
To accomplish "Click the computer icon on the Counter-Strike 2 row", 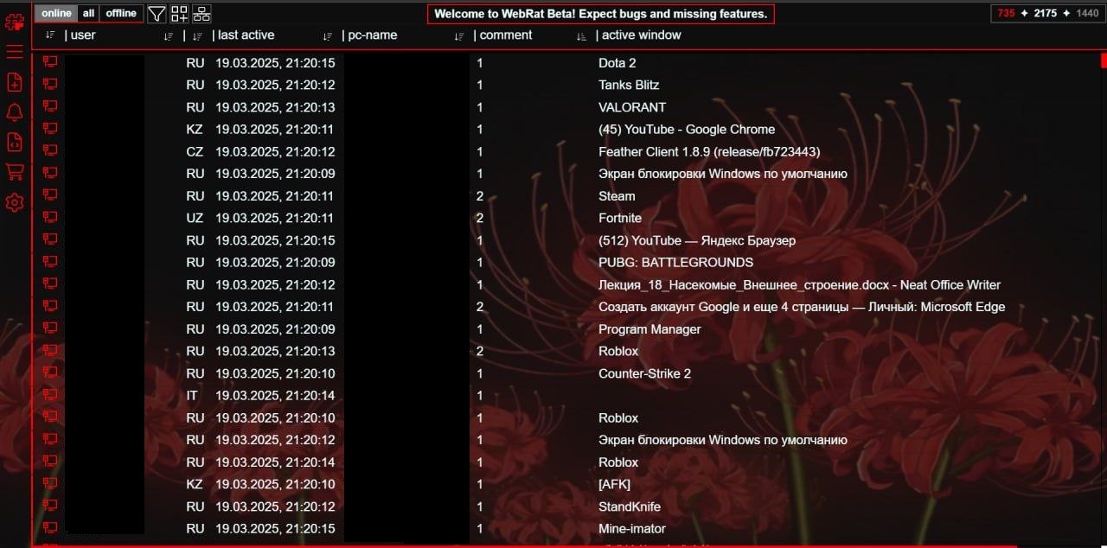I will click(50, 373).
